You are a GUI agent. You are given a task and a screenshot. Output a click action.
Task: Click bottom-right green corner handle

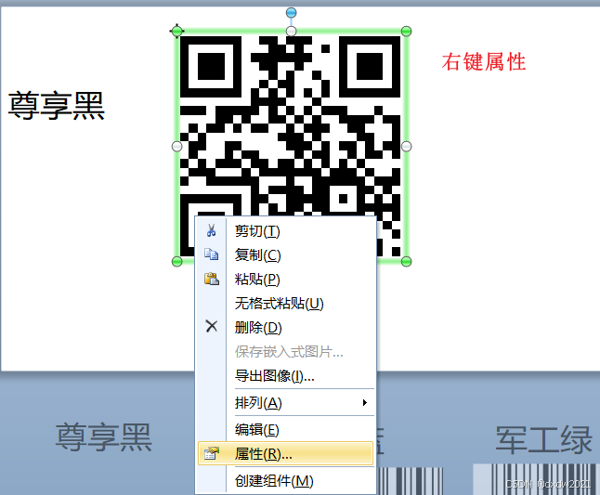tap(407, 262)
